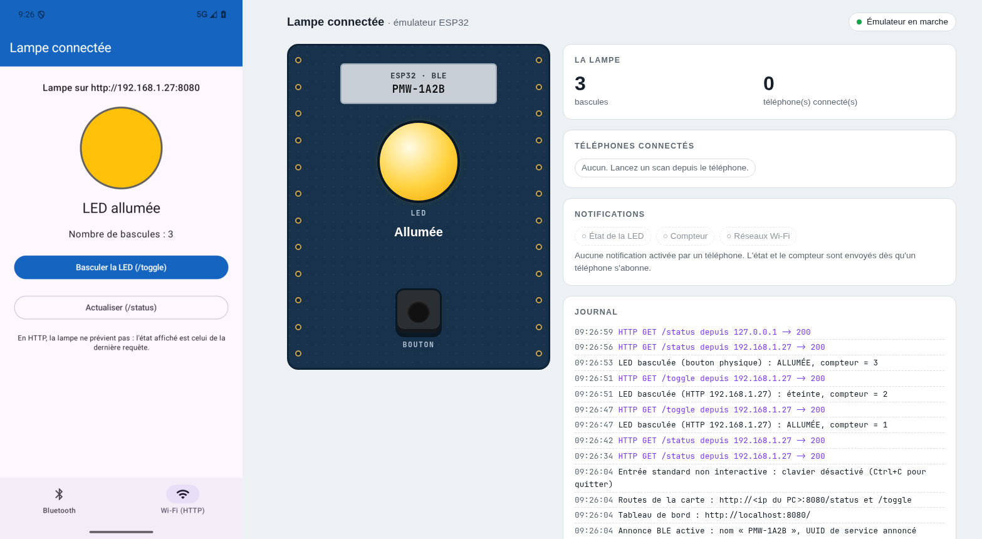
Task: Click the État de la LED notification chip
Action: click(613, 236)
